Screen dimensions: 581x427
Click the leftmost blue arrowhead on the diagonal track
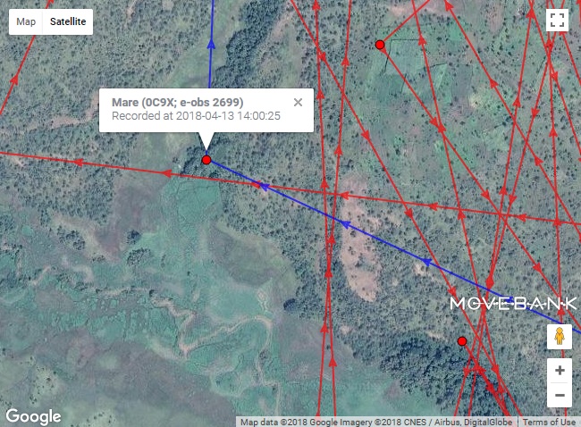click(264, 187)
